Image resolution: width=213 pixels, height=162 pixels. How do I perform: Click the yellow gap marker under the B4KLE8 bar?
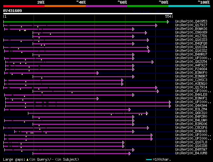click(24, 96)
